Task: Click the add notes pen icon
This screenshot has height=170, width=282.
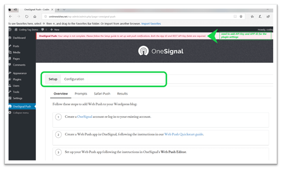Action: 260,17
